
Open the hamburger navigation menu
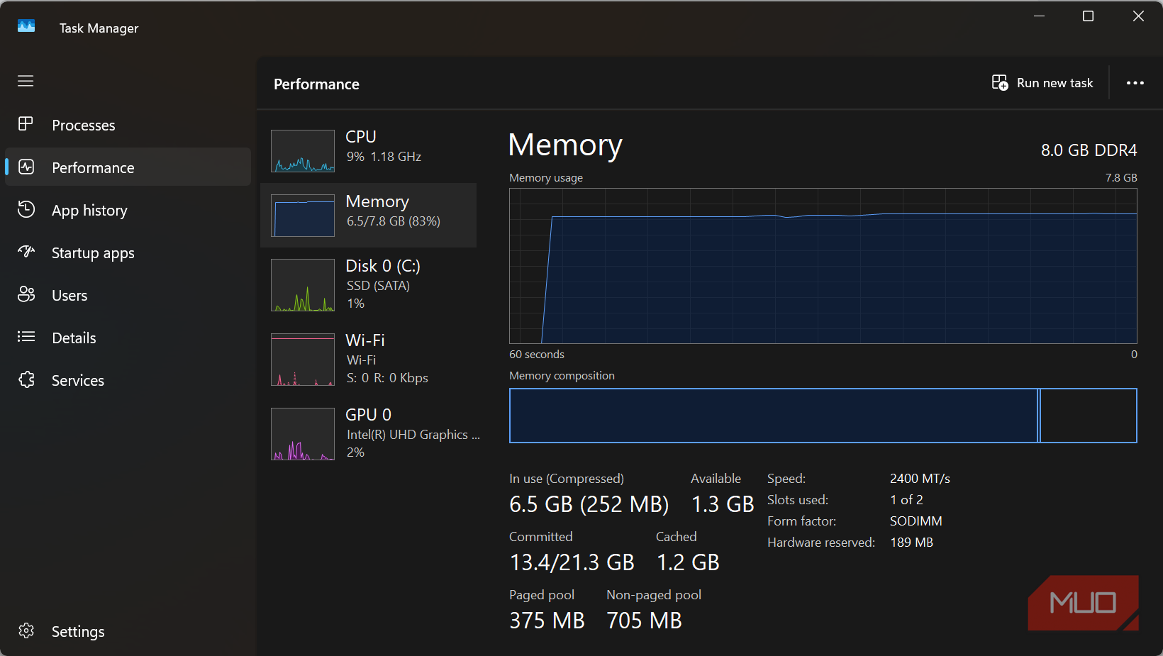26,81
